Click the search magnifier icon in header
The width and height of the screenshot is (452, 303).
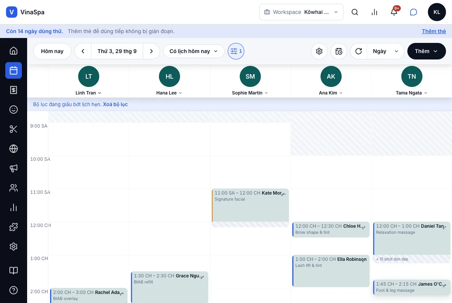click(x=355, y=12)
